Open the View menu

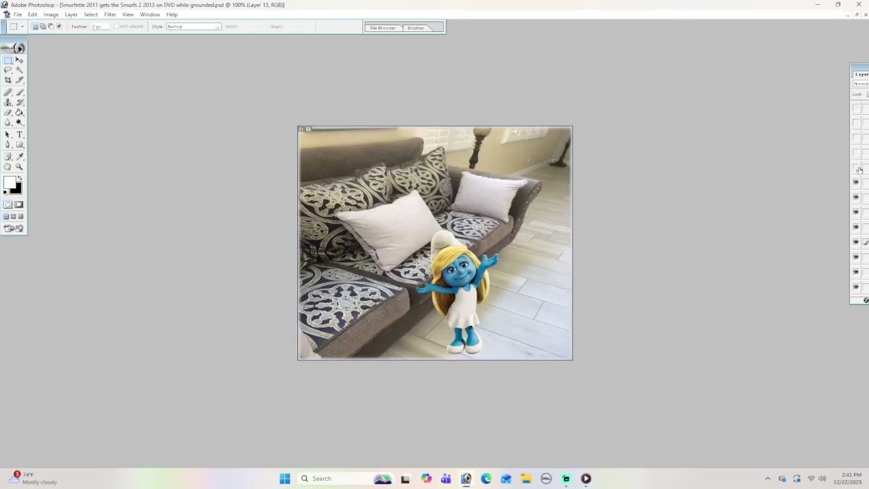pos(128,14)
